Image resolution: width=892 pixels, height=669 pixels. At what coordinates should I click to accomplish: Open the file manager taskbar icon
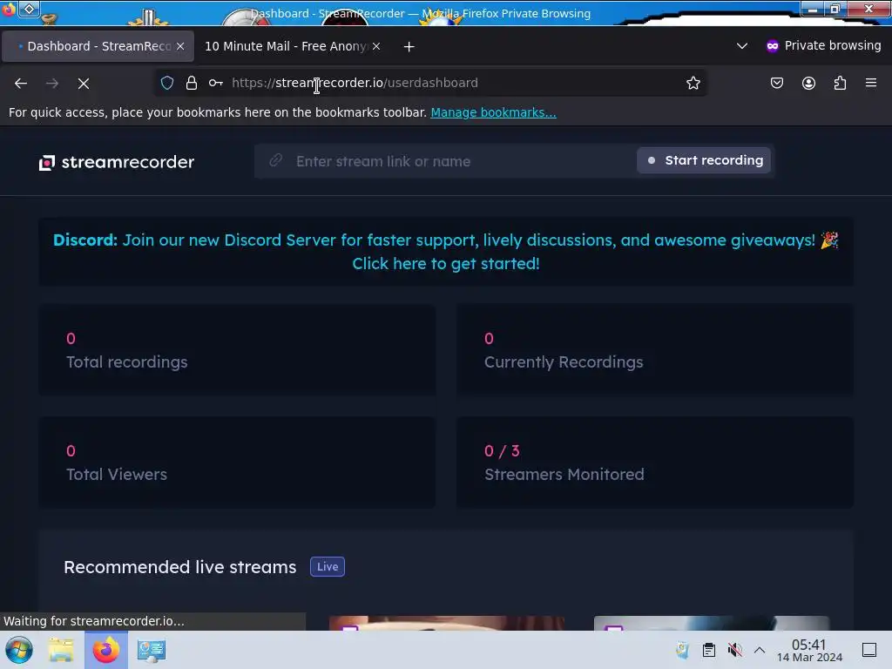pos(61,650)
